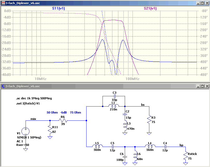Select inductor L6 symbol
The width and height of the screenshot is (210, 167).
pos(135,155)
